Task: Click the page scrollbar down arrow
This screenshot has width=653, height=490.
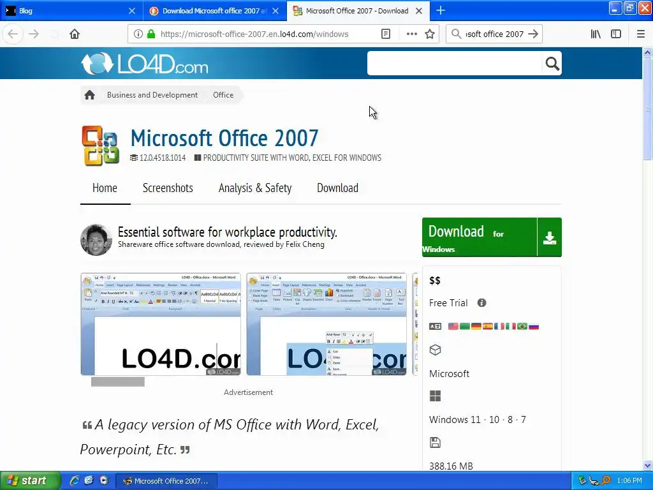Action: (647, 465)
